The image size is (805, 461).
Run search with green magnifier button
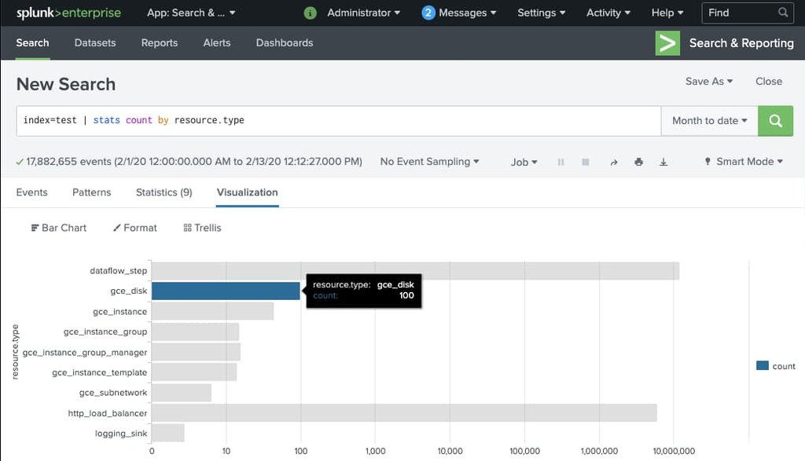(775, 121)
